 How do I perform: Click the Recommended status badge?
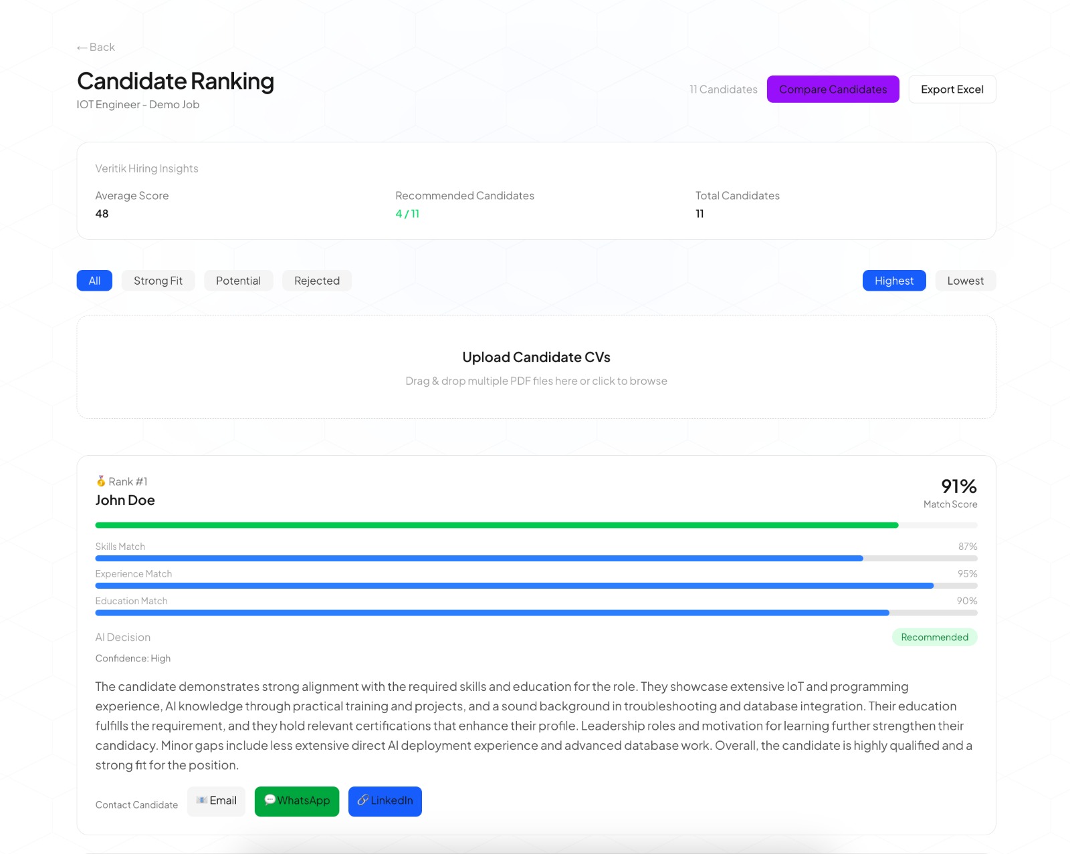point(934,637)
